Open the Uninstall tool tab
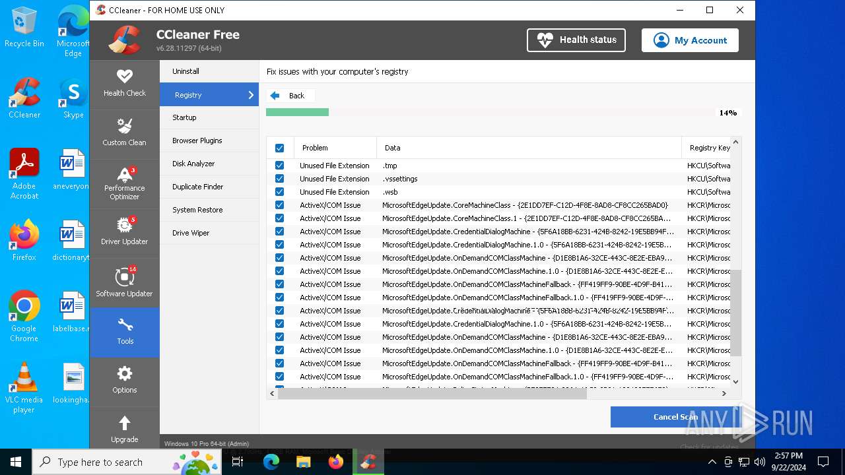 click(209, 71)
